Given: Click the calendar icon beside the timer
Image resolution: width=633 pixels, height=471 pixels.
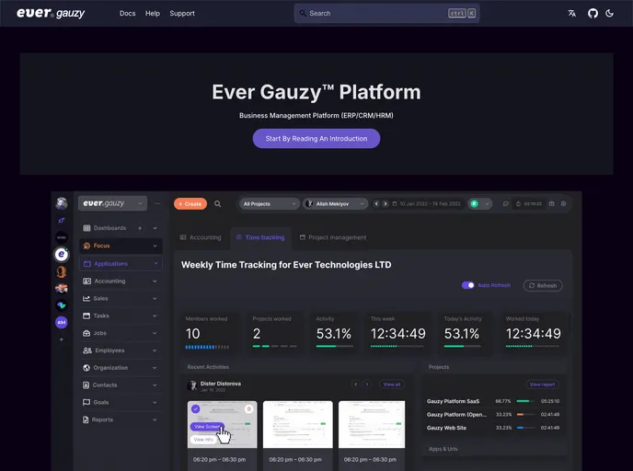Looking at the screenshot, I should [x=551, y=204].
